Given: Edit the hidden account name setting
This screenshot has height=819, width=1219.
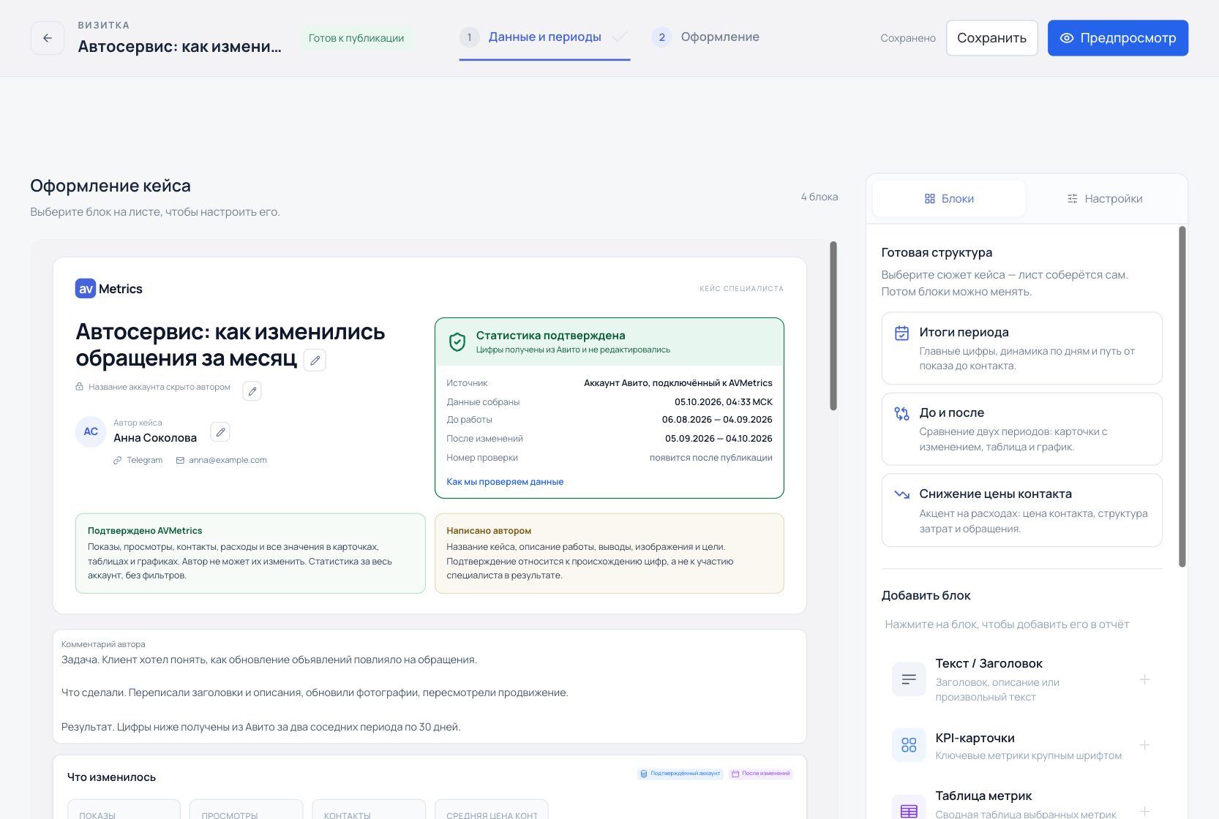Looking at the screenshot, I should 252,391.
